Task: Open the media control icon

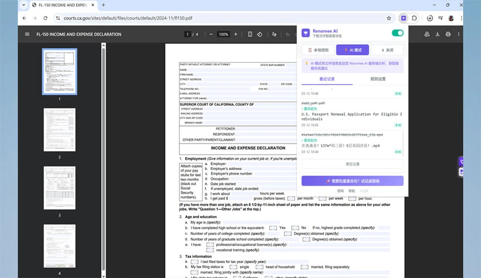Action: point(441,18)
